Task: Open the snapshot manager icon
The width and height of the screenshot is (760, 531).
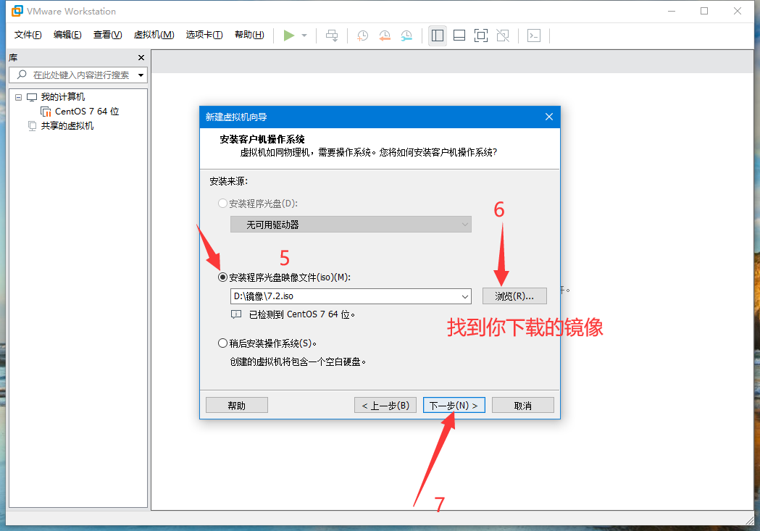Action: tap(407, 35)
